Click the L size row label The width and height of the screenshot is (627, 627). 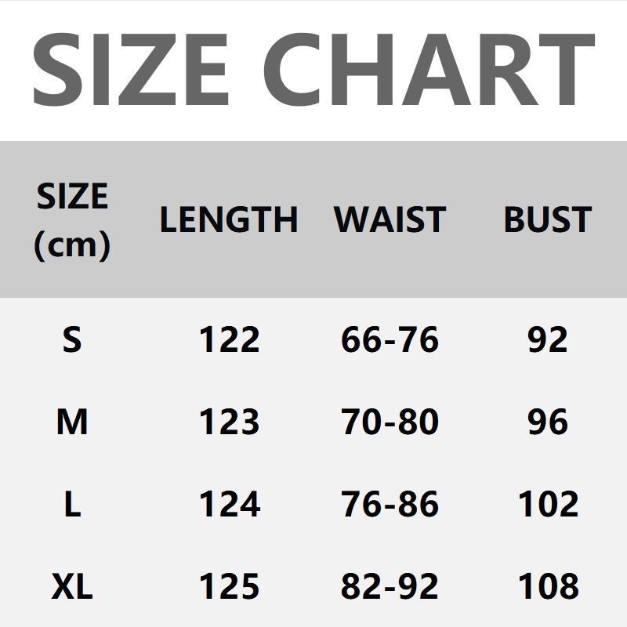click(x=72, y=504)
